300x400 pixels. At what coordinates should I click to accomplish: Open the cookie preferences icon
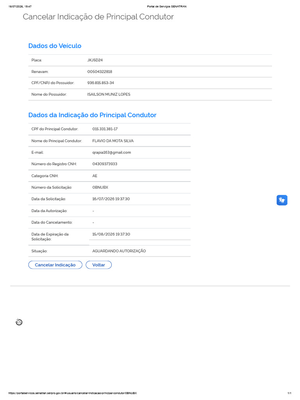pyautogui.click(x=19, y=322)
